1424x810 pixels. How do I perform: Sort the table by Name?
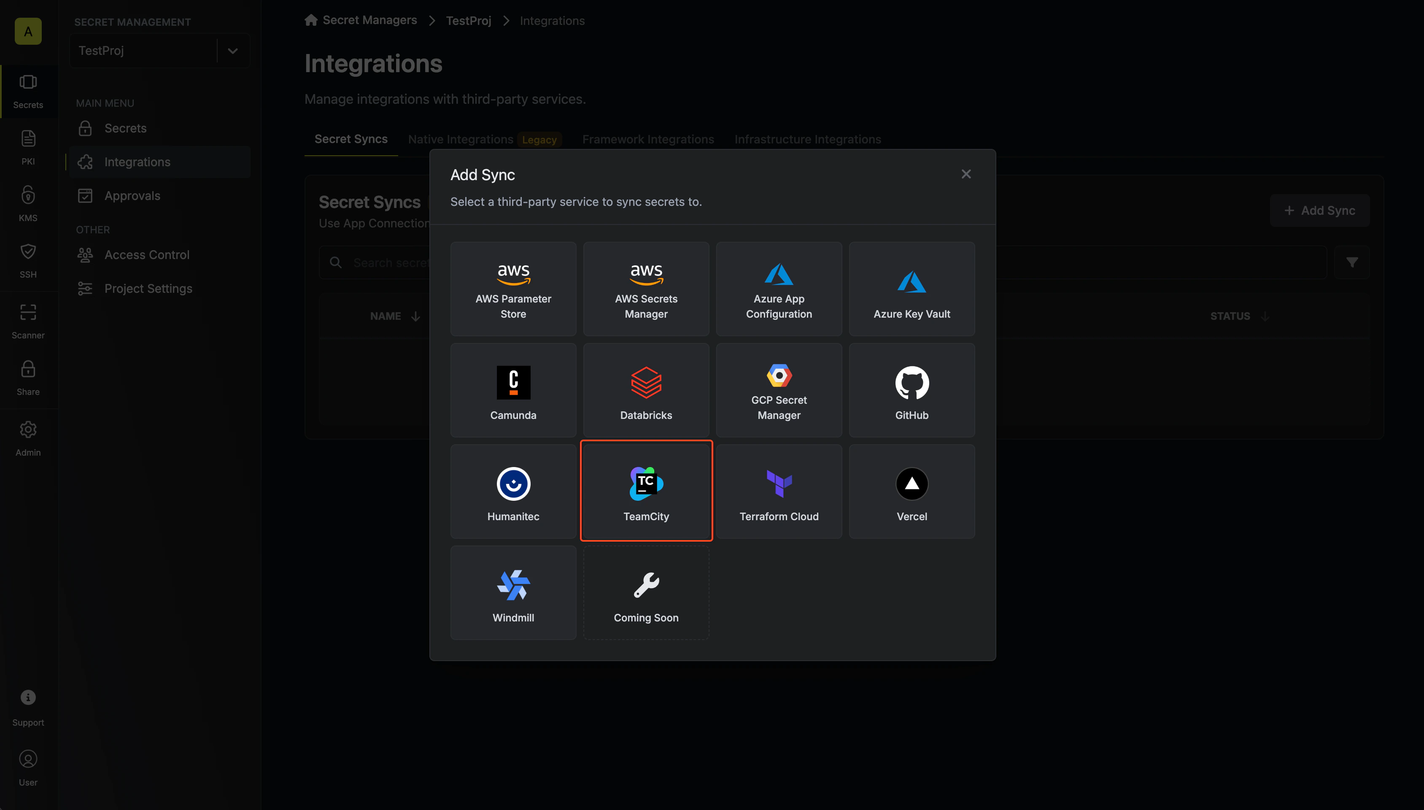(x=395, y=316)
